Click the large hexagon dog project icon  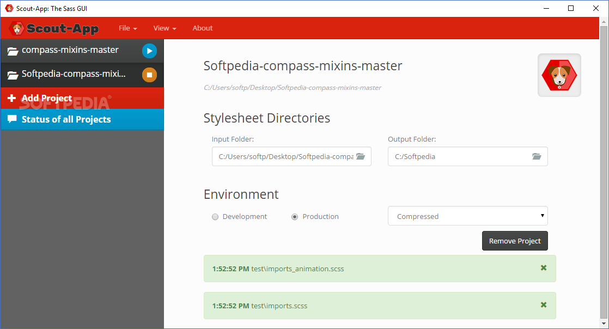(x=559, y=75)
